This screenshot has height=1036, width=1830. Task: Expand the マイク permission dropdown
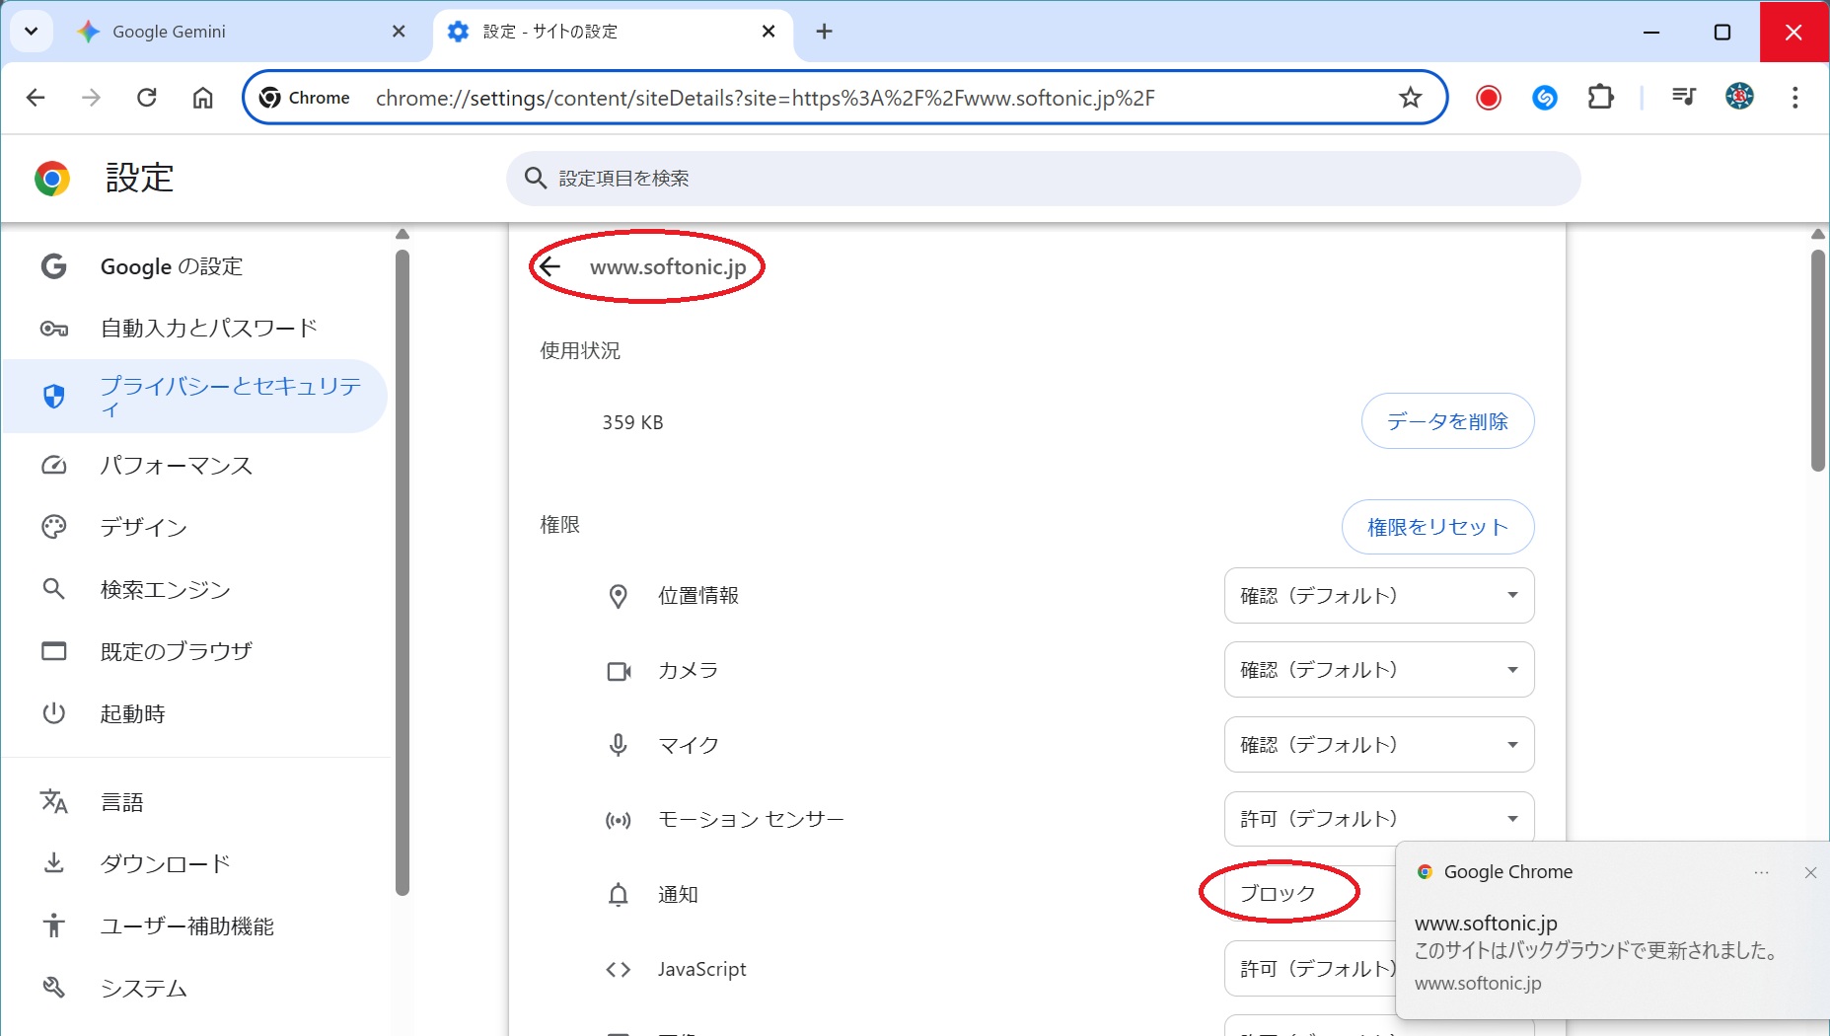1378,745
